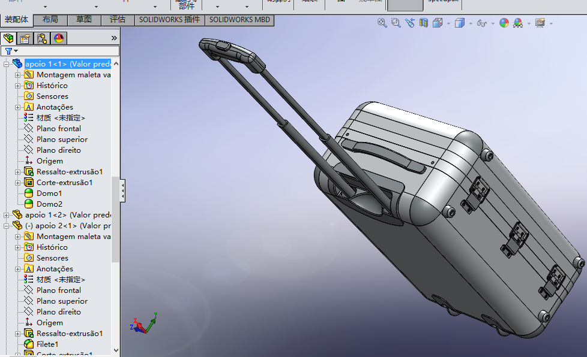587x357 pixels.
Task: Switch to the 布局 tab
Action: [x=50, y=20]
